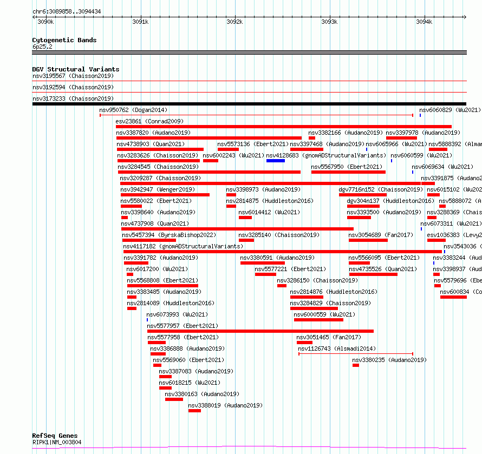Click the nsv4737908 (Quan2021) label

[x=155, y=223]
